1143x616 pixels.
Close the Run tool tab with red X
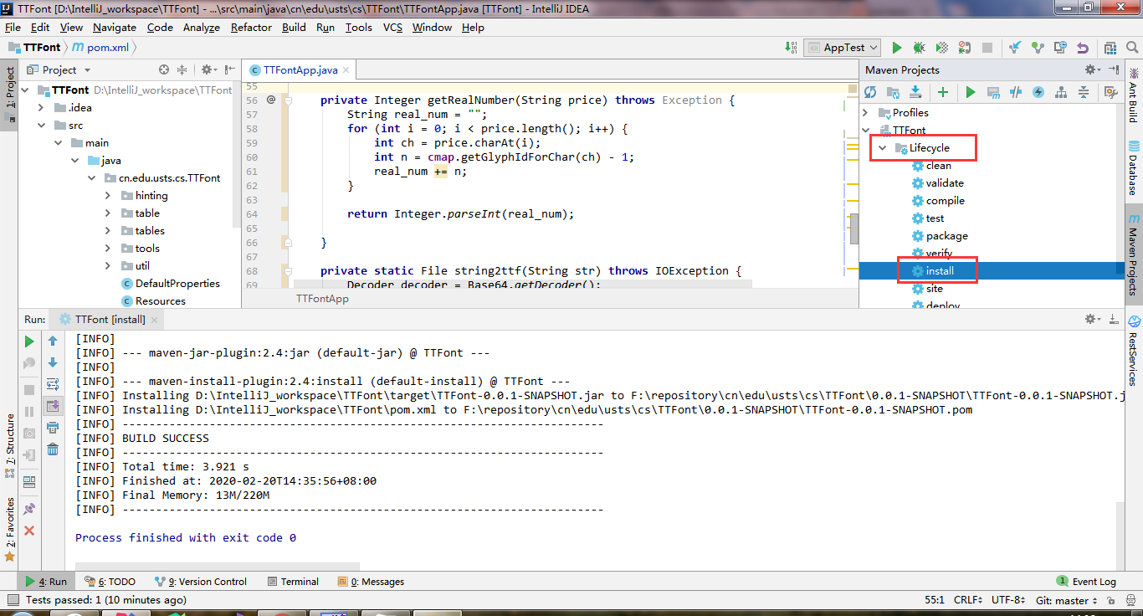(x=29, y=531)
